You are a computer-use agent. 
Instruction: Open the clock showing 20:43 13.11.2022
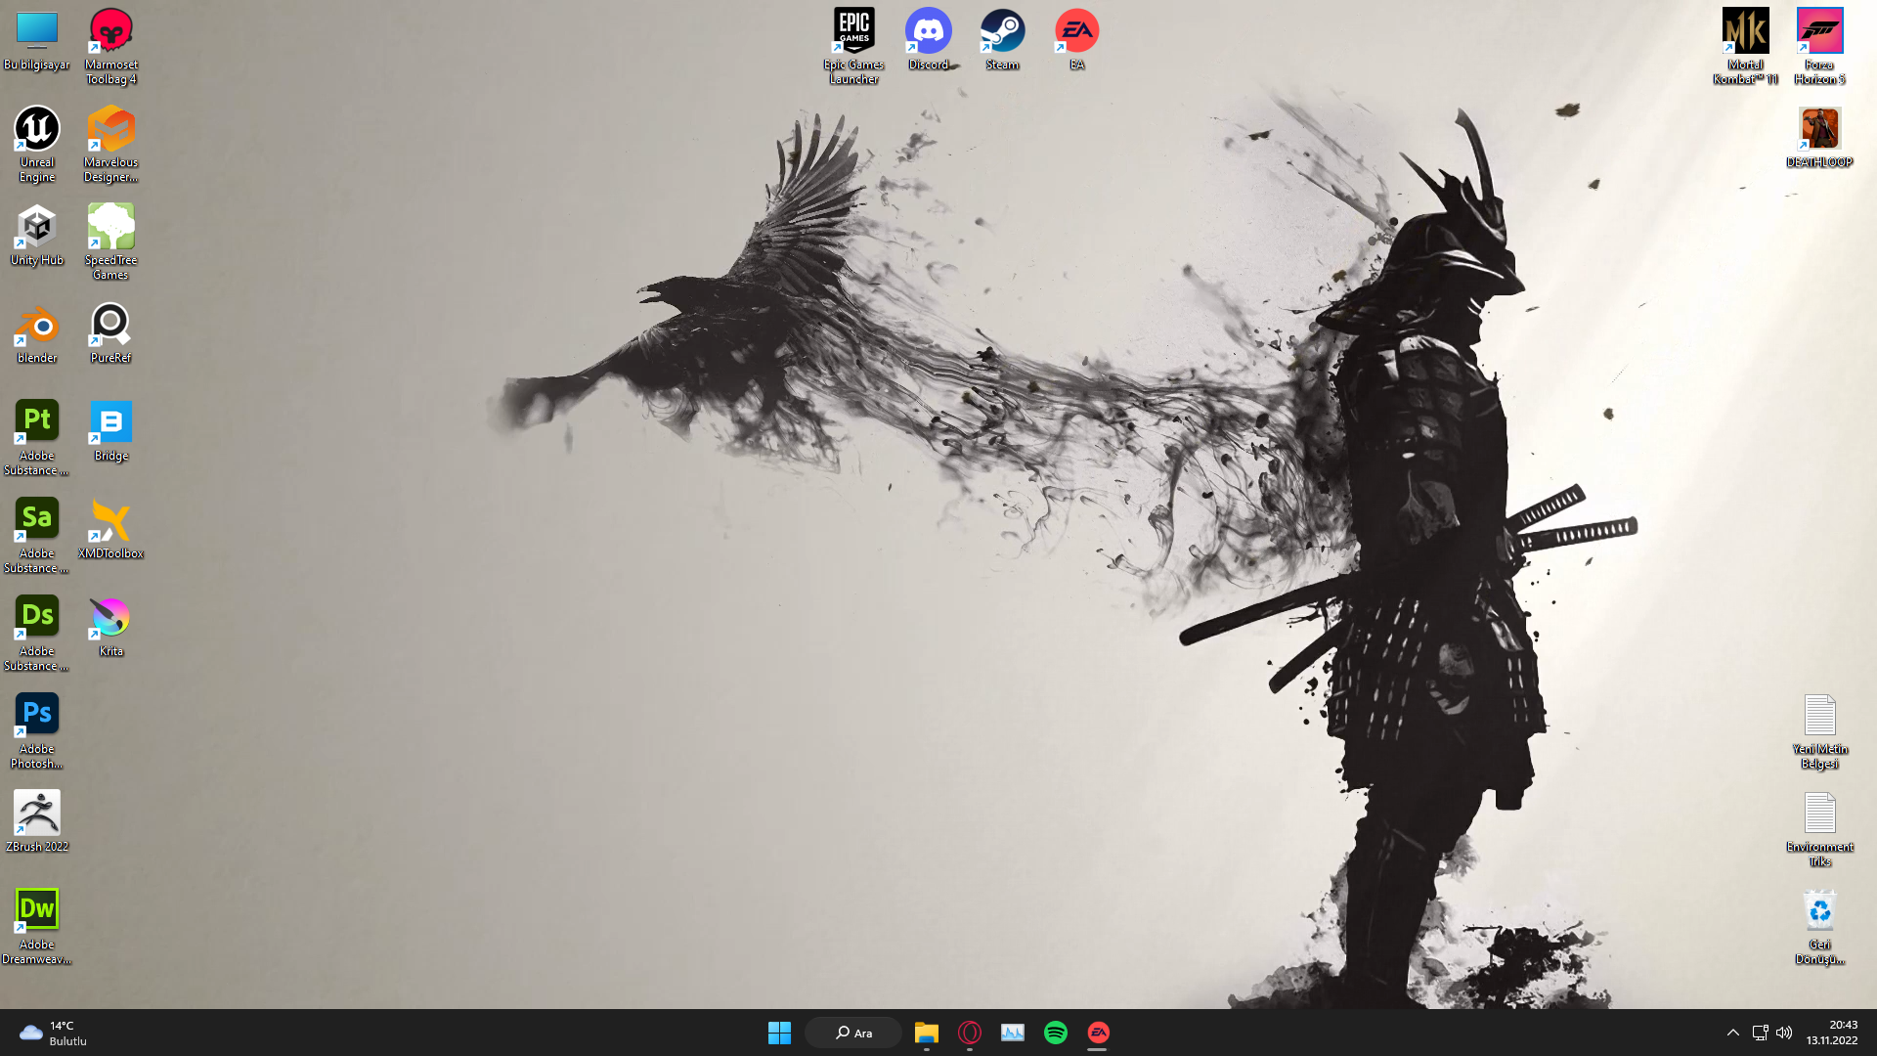coord(1832,1033)
